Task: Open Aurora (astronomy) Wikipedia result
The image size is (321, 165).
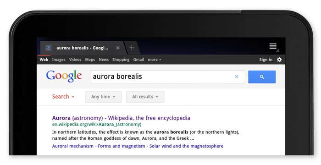Action: [121, 118]
